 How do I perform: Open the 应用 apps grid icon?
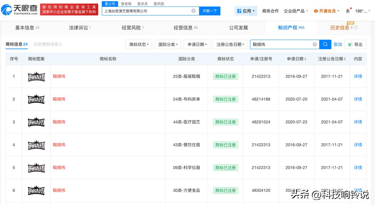click(x=239, y=11)
